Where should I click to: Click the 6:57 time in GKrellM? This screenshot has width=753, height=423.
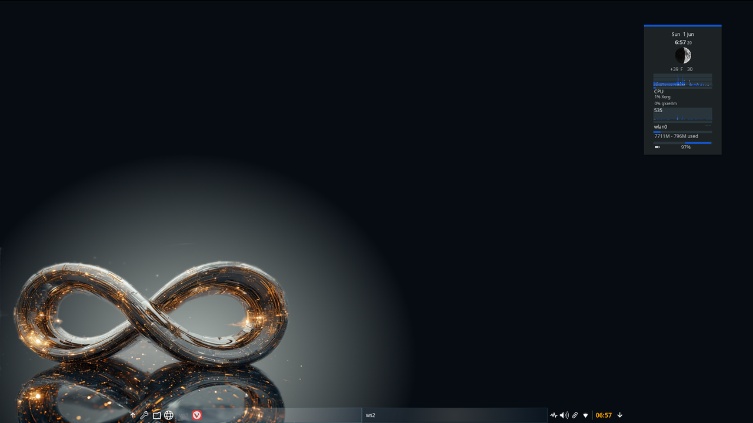tap(681, 42)
